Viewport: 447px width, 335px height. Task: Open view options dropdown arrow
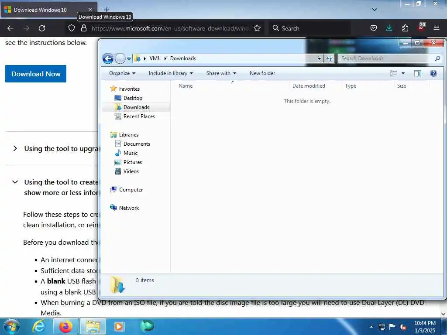click(403, 73)
